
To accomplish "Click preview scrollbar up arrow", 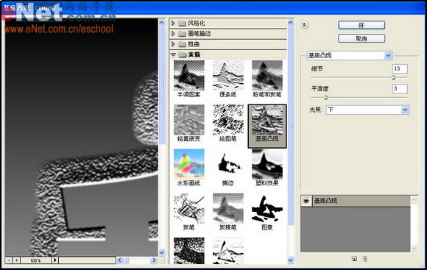I will tap(162, 23).
